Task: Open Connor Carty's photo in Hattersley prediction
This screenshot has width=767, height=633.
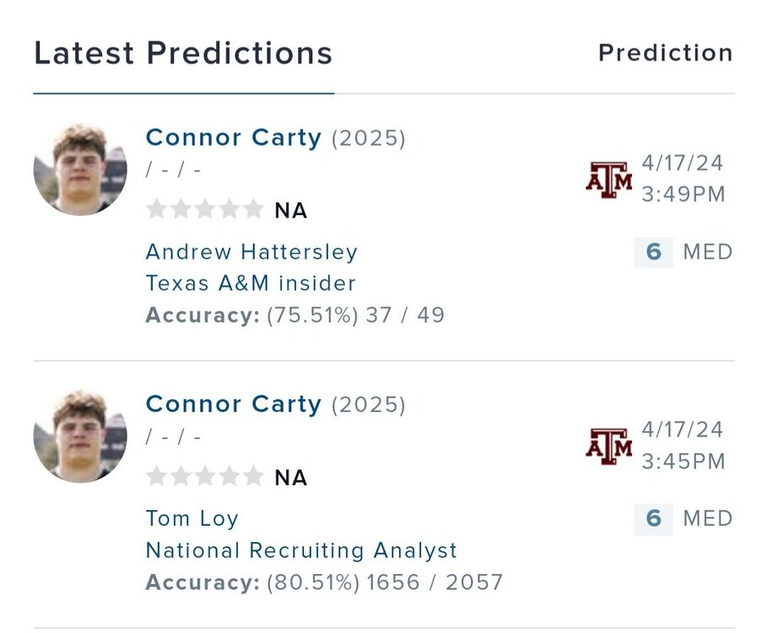Action: pyautogui.click(x=80, y=170)
